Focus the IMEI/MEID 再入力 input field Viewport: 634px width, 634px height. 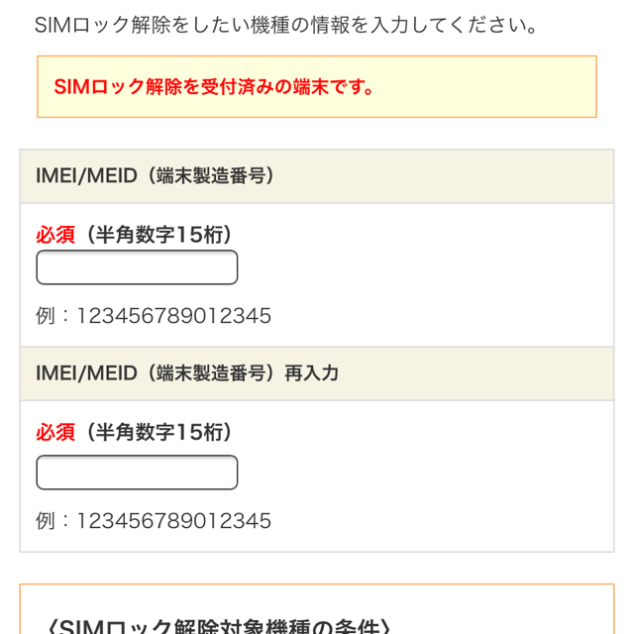point(137,473)
